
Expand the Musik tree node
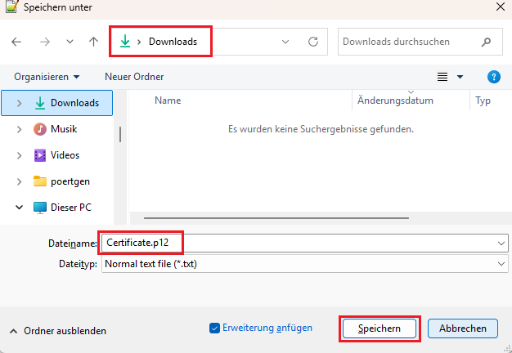click(20, 129)
